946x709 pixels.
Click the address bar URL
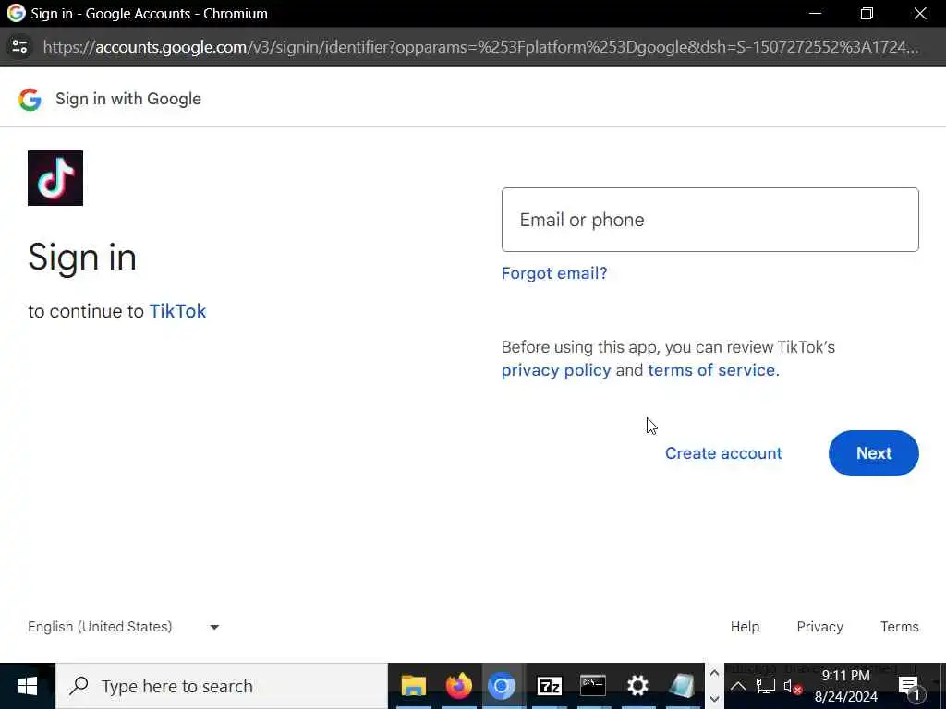480,46
